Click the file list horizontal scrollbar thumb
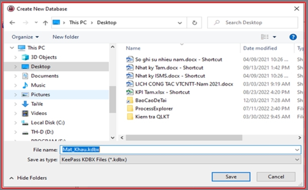Image resolution: width=308 pixels, height=190 pixels. click(x=184, y=138)
